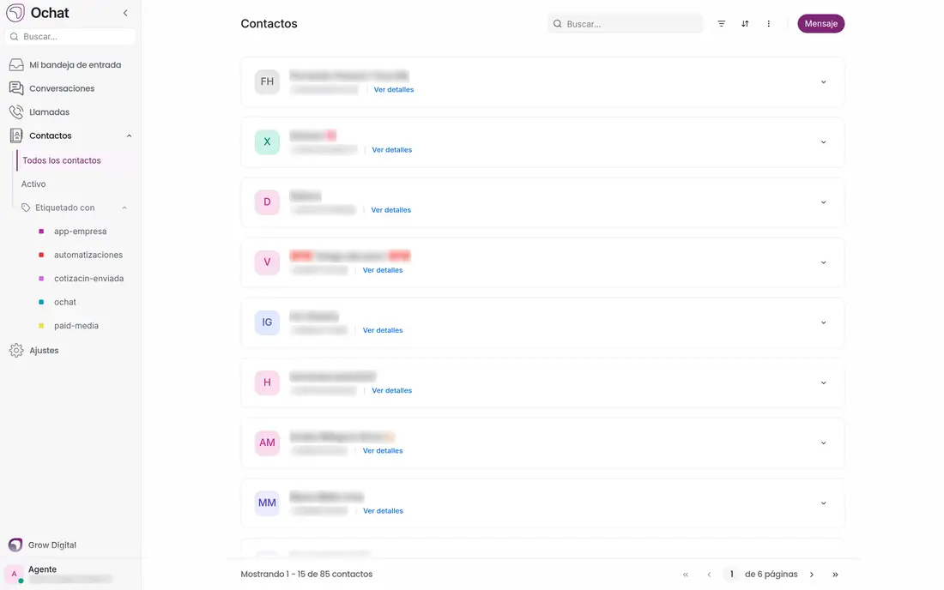
Task: Click the Contactos Buscar search field
Action: click(x=625, y=23)
